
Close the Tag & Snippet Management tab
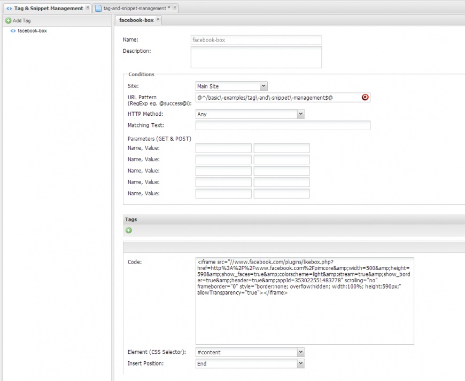click(x=88, y=8)
